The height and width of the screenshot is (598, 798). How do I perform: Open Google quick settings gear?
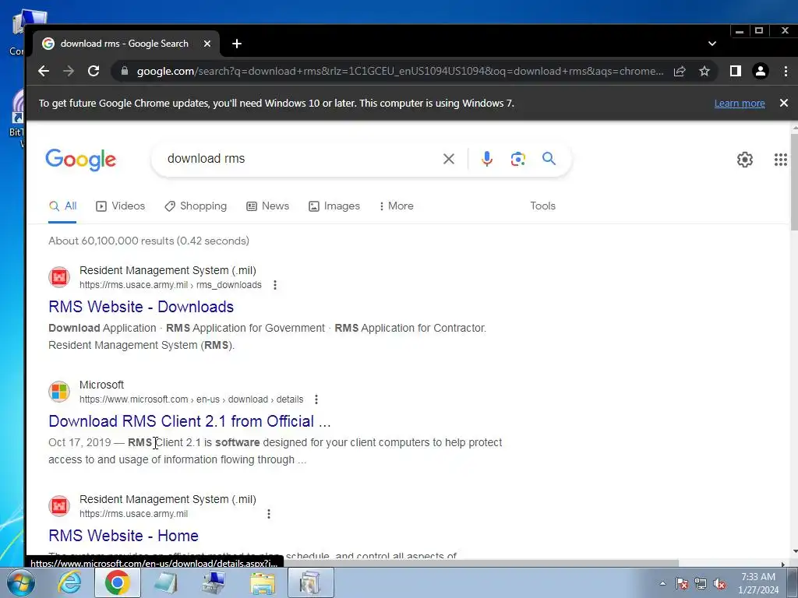pyautogui.click(x=744, y=160)
